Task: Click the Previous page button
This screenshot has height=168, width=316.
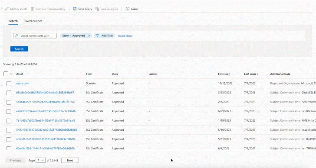Action: pyautogui.click(x=15, y=160)
